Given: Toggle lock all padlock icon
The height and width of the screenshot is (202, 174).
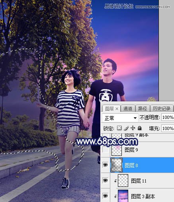Looking at the screenshot, I should point(139,128).
